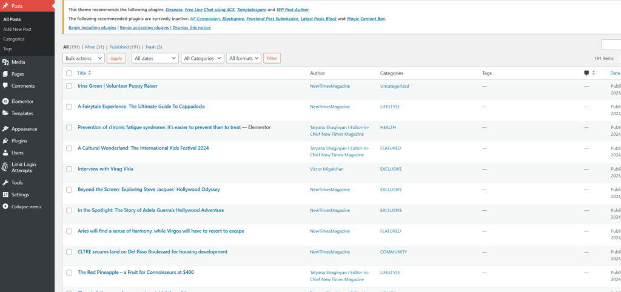The height and width of the screenshot is (292, 621).
Task: Open Categories in the Posts submenu
Action: pos(13,39)
